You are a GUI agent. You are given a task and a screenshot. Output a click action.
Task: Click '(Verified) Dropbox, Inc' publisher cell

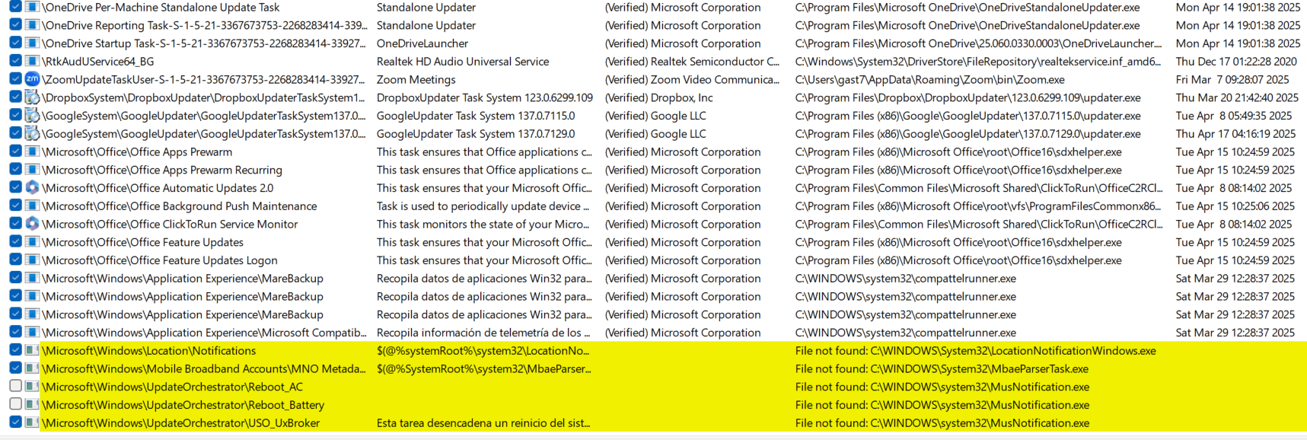click(x=659, y=97)
